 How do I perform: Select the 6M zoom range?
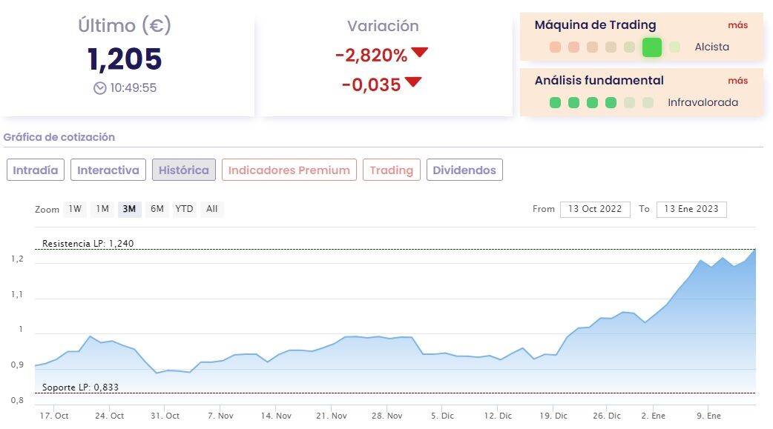click(157, 209)
